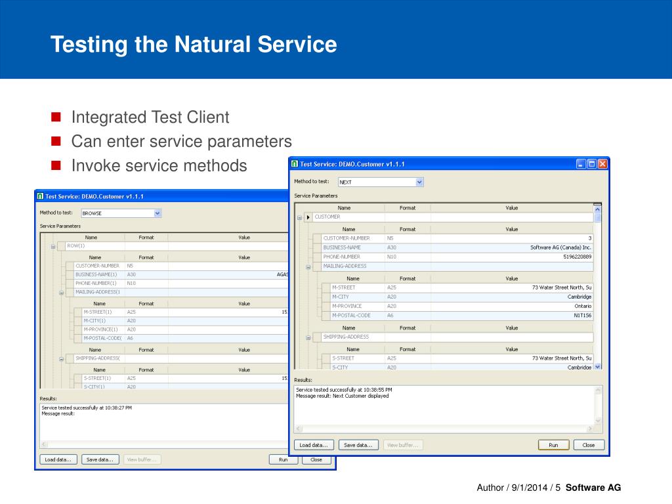Click S-CITY name cell in front window
Image resolution: width=672 pixels, height=504 pixels.
click(x=358, y=367)
